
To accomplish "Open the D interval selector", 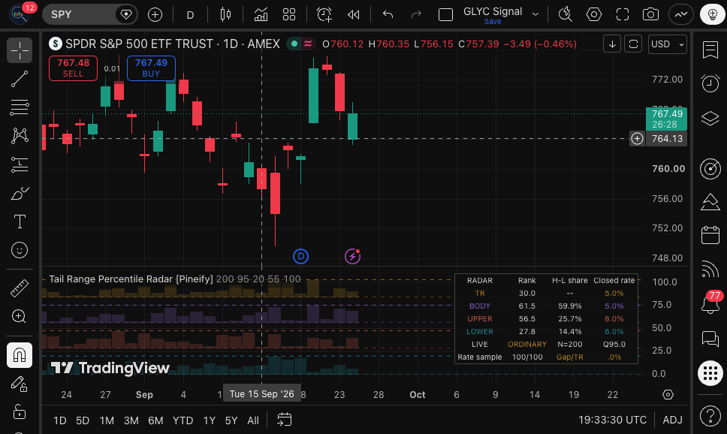I will [190, 15].
